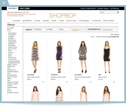The image size is (126, 107).
Task: Open the ОБУВЬ menu
Action: 54,21
